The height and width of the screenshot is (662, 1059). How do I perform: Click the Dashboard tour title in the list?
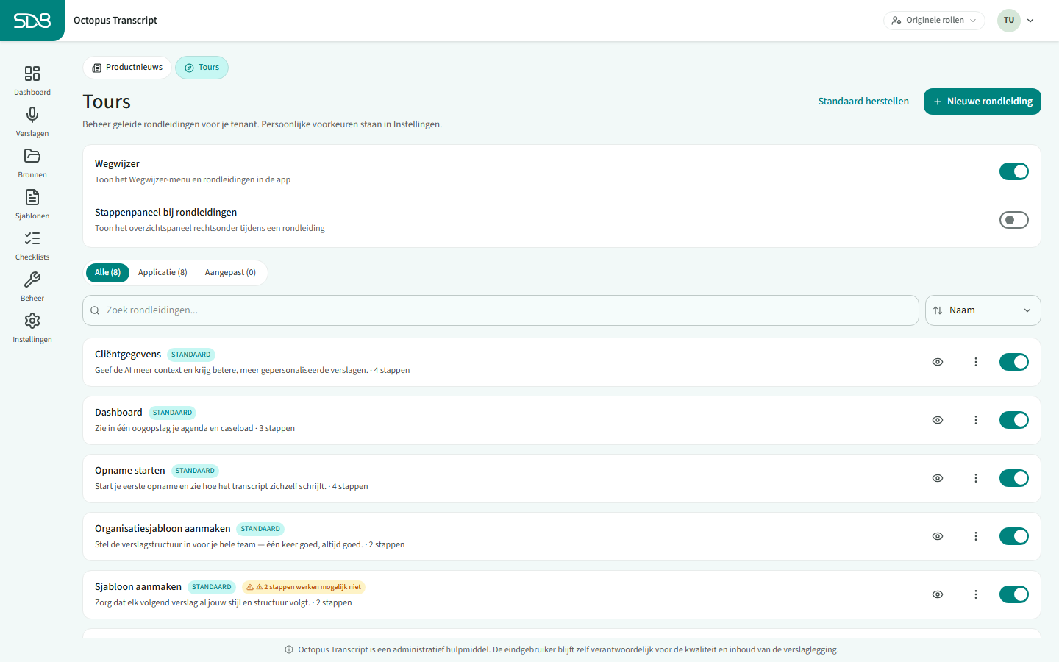118,413
